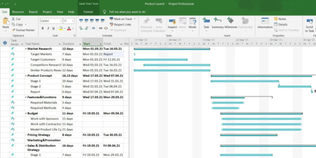Image resolution: width=316 pixels, height=158 pixels.
Task: Toggle Italic formatting
Action: [48, 28]
